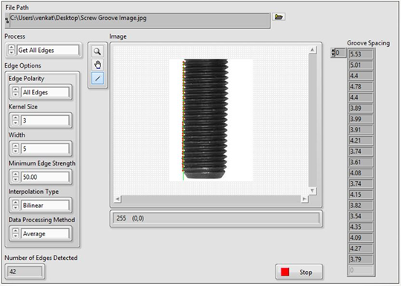The height and width of the screenshot is (286, 401).
Task: Select Groove Spacing value 3.82
Action: point(361,205)
